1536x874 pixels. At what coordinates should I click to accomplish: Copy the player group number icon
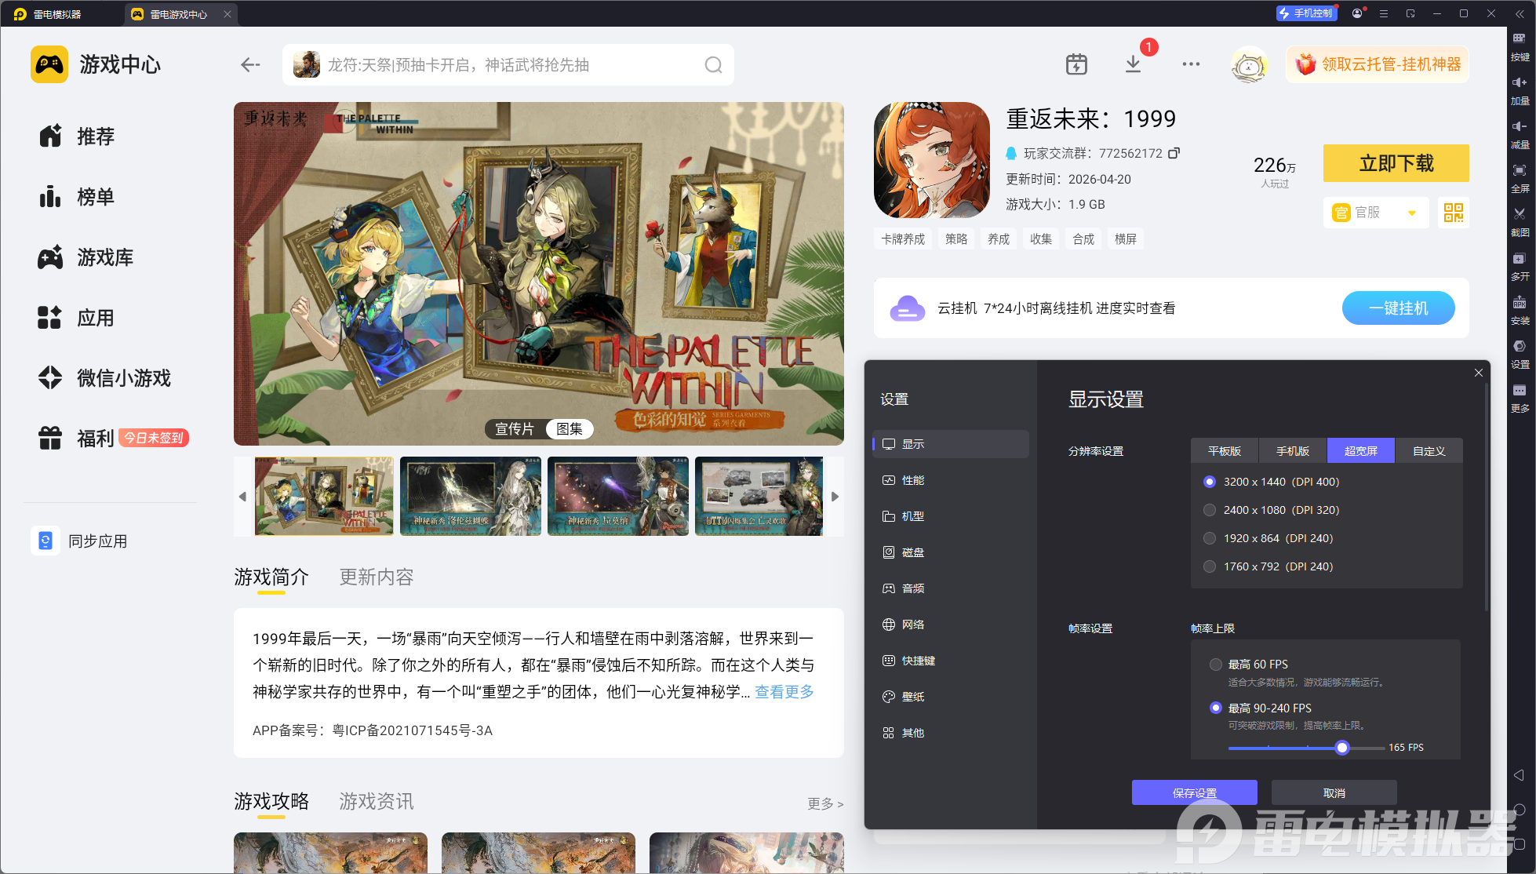point(1174,153)
